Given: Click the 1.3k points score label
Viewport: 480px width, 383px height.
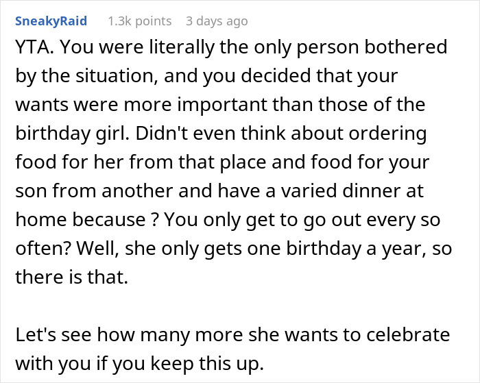Looking at the screenshot, I should click(140, 21).
